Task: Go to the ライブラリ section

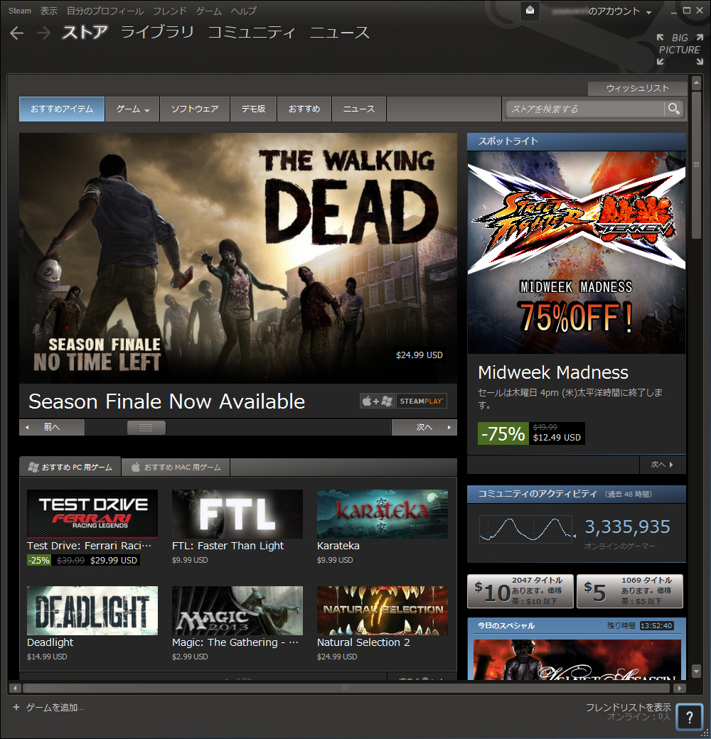Action: coord(157,33)
